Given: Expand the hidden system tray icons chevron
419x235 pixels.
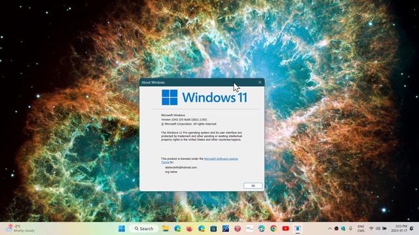Looking at the screenshot, I should coord(330,228).
